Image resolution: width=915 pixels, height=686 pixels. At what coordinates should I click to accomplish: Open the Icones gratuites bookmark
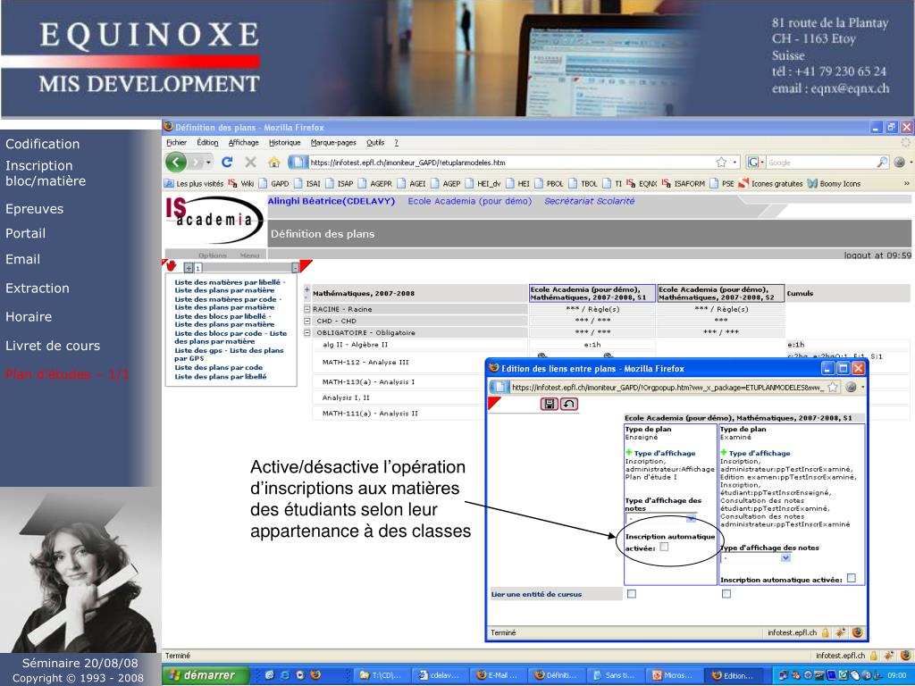771,183
